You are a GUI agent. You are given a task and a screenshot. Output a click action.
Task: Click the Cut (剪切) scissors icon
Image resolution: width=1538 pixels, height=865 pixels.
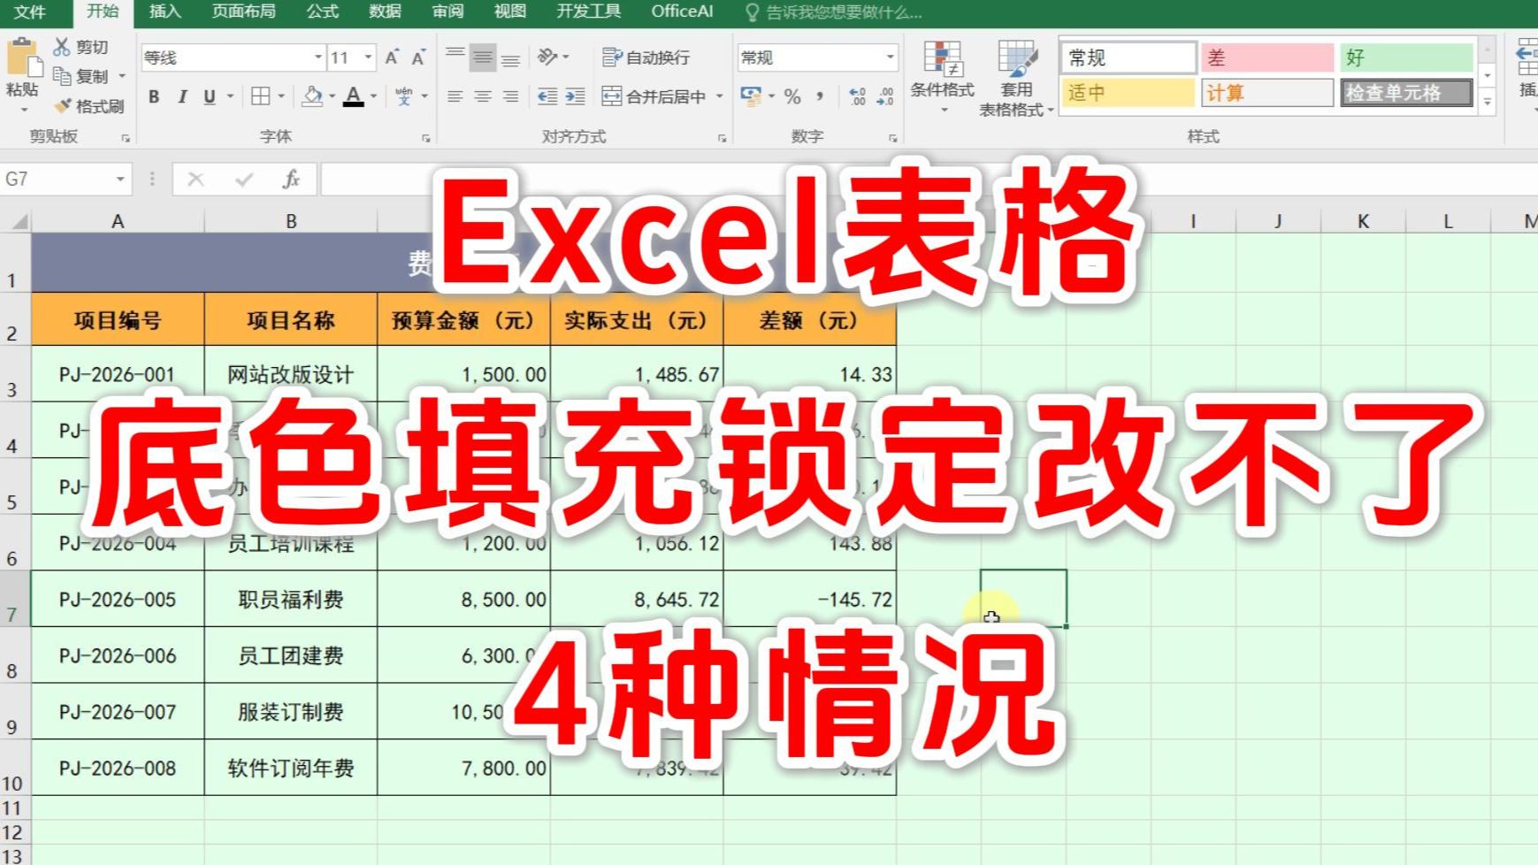pos(62,46)
